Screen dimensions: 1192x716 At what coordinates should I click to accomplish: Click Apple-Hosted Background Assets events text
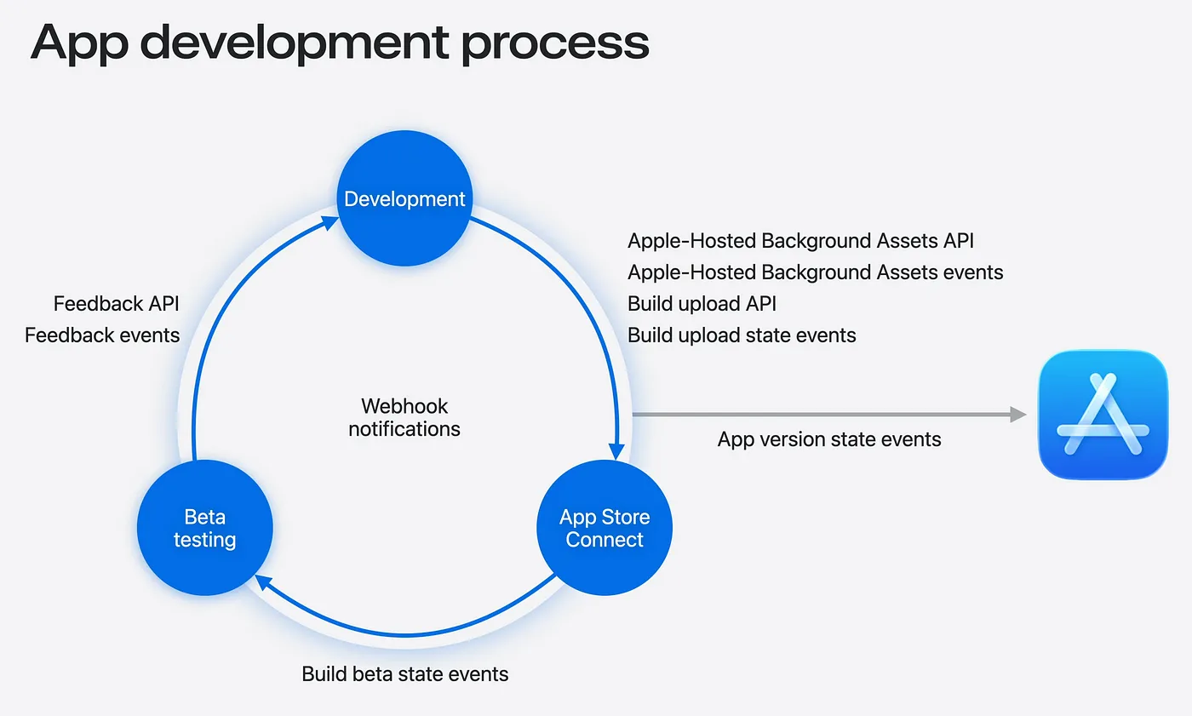pyautogui.click(x=815, y=272)
